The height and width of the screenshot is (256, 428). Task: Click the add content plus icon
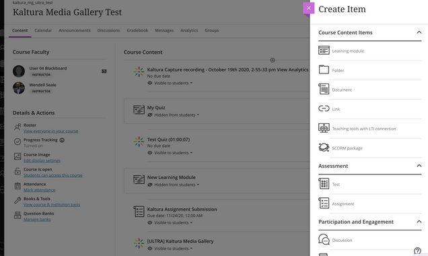click(x=273, y=60)
